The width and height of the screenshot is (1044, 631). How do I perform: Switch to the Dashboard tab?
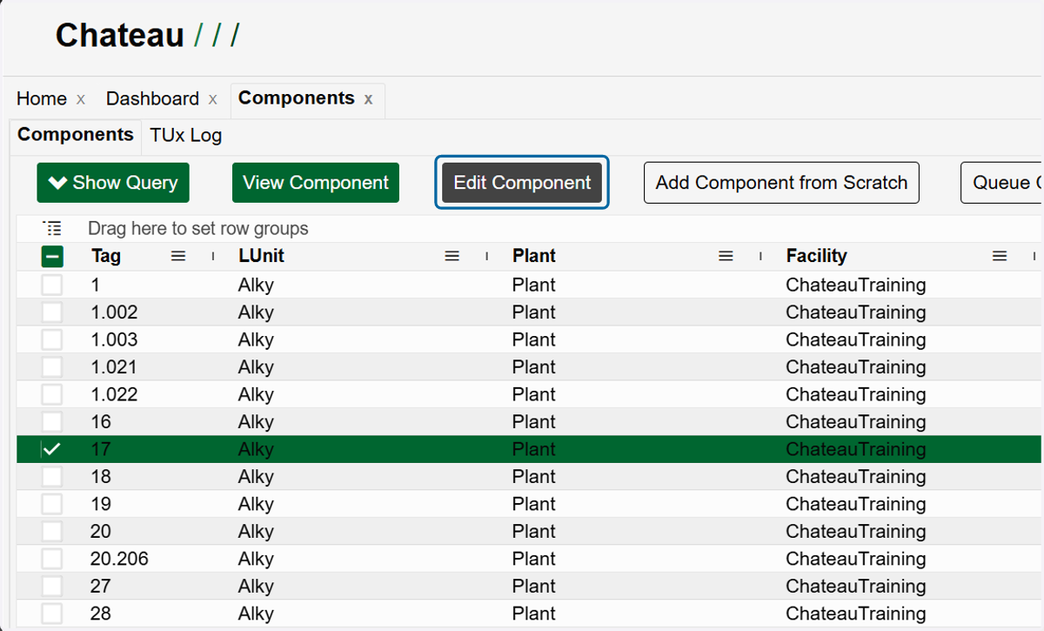[x=152, y=99]
